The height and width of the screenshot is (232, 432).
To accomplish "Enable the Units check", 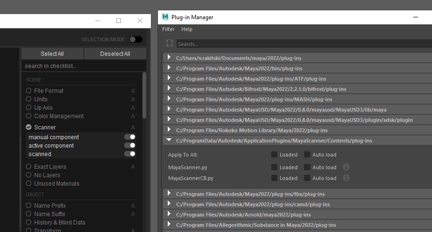I will coord(29,99).
